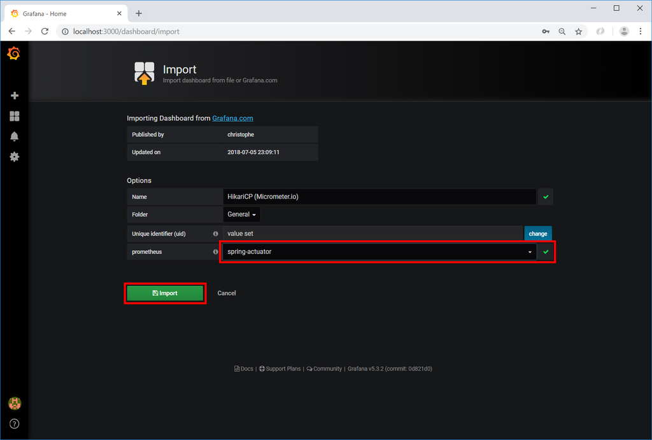This screenshot has width=652, height=440.
Task: Open the Community footer link
Action: point(324,369)
